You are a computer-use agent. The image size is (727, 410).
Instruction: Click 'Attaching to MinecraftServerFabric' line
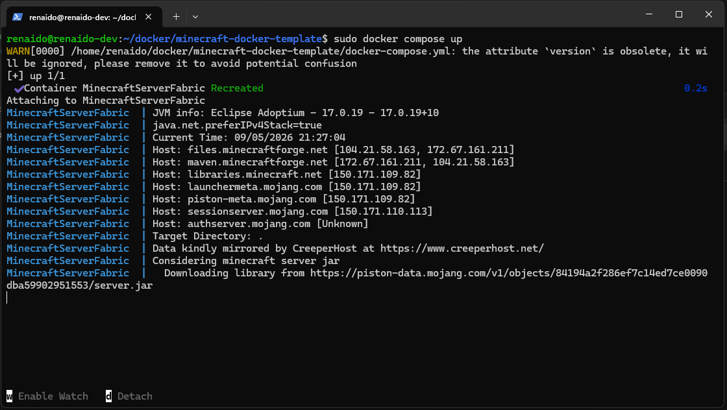(x=106, y=100)
